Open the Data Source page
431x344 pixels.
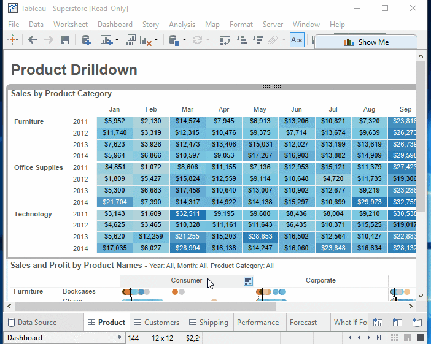point(37,323)
